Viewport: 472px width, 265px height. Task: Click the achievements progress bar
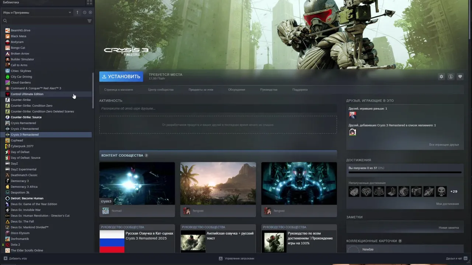click(405, 172)
